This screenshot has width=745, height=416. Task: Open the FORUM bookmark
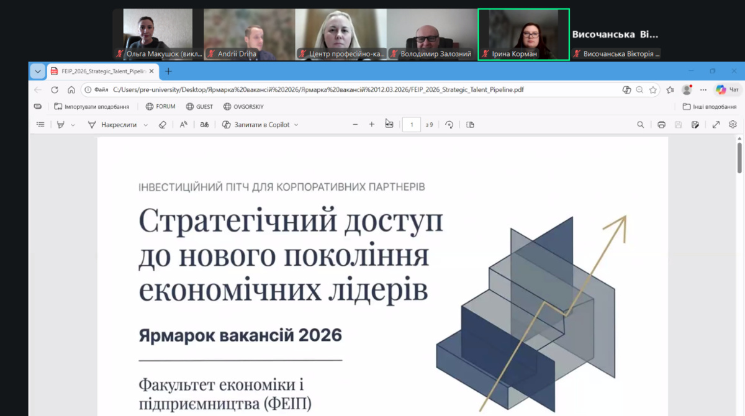[160, 107]
